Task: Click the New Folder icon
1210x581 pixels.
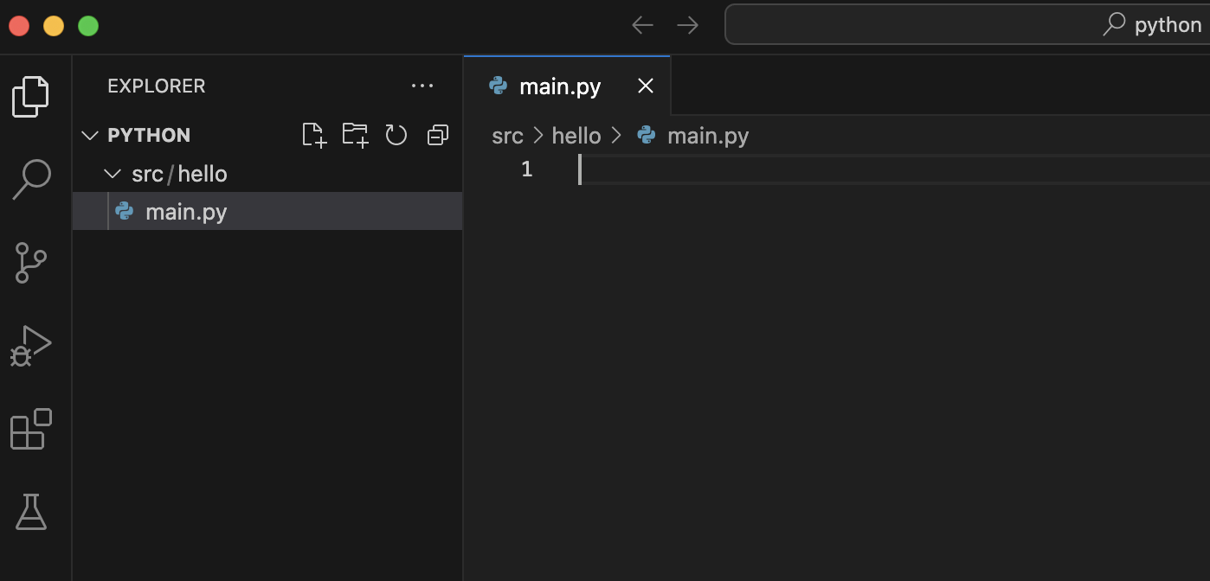Action: point(355,135)
